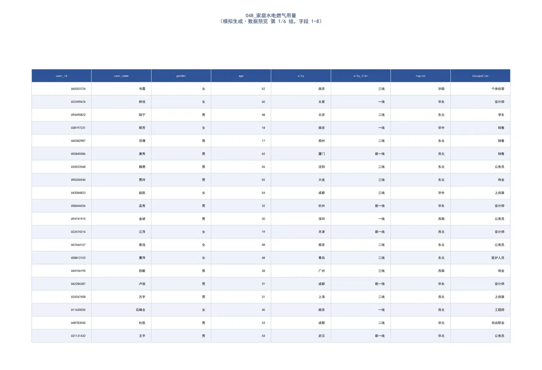Select the age cell showing 62
The height and width of the screenshot is (370, 542).
tap(241, 154)
